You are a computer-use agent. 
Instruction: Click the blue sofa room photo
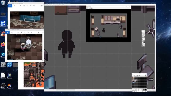(x=27, y=20)
